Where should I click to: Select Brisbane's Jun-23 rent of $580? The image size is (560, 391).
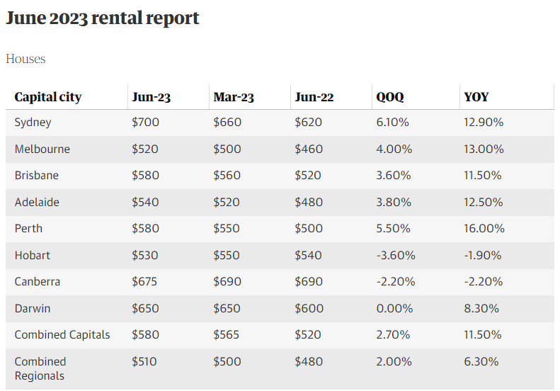[145, 175]
